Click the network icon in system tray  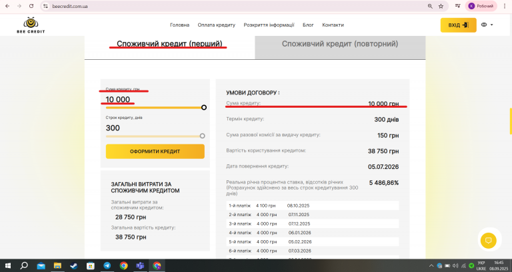coord(463,266)
